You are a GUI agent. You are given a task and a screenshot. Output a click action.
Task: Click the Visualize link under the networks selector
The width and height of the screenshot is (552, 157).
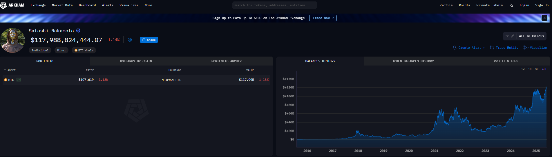pyautogui.click(x=535, y=48)
